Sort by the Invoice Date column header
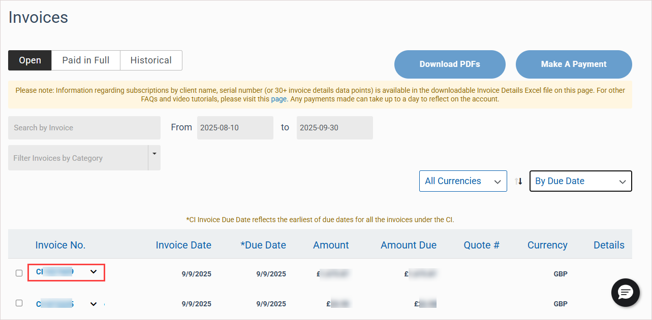 tap(183, 245)
